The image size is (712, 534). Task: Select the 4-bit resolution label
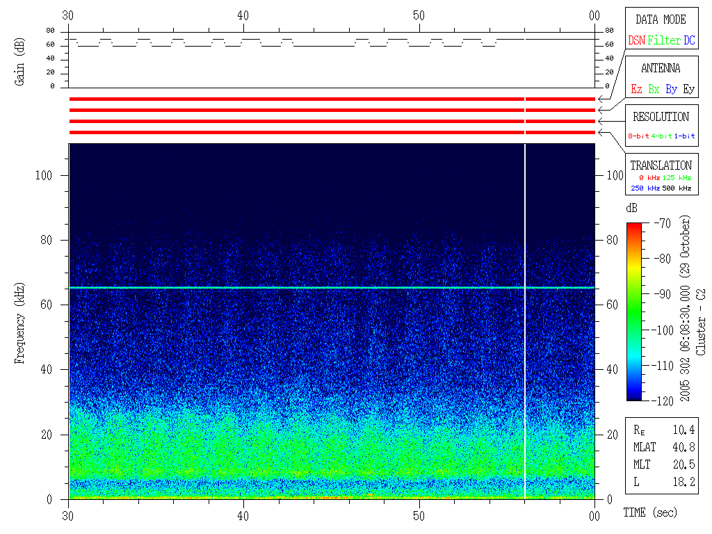coord(661,136)
